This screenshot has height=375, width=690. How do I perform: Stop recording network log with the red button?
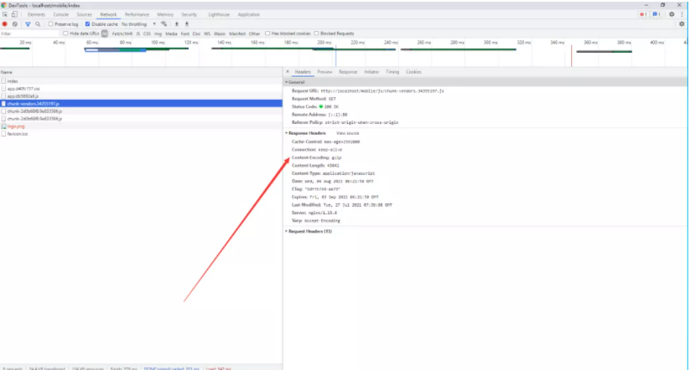[5, 24]
